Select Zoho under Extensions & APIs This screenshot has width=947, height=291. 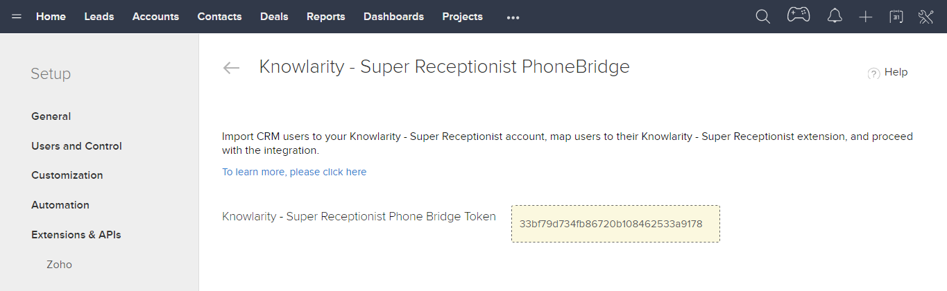pyautogui.click(x=59, y=265)
